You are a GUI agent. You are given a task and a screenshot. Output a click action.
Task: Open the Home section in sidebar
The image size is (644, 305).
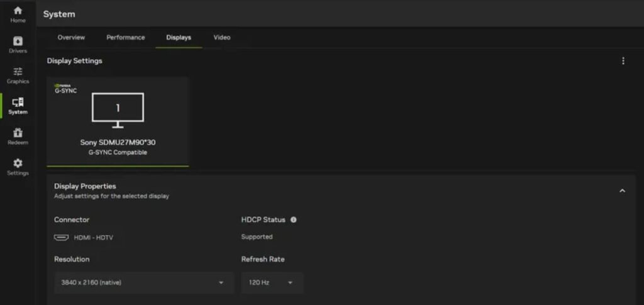pyautogui.click(x=18, y=14)
